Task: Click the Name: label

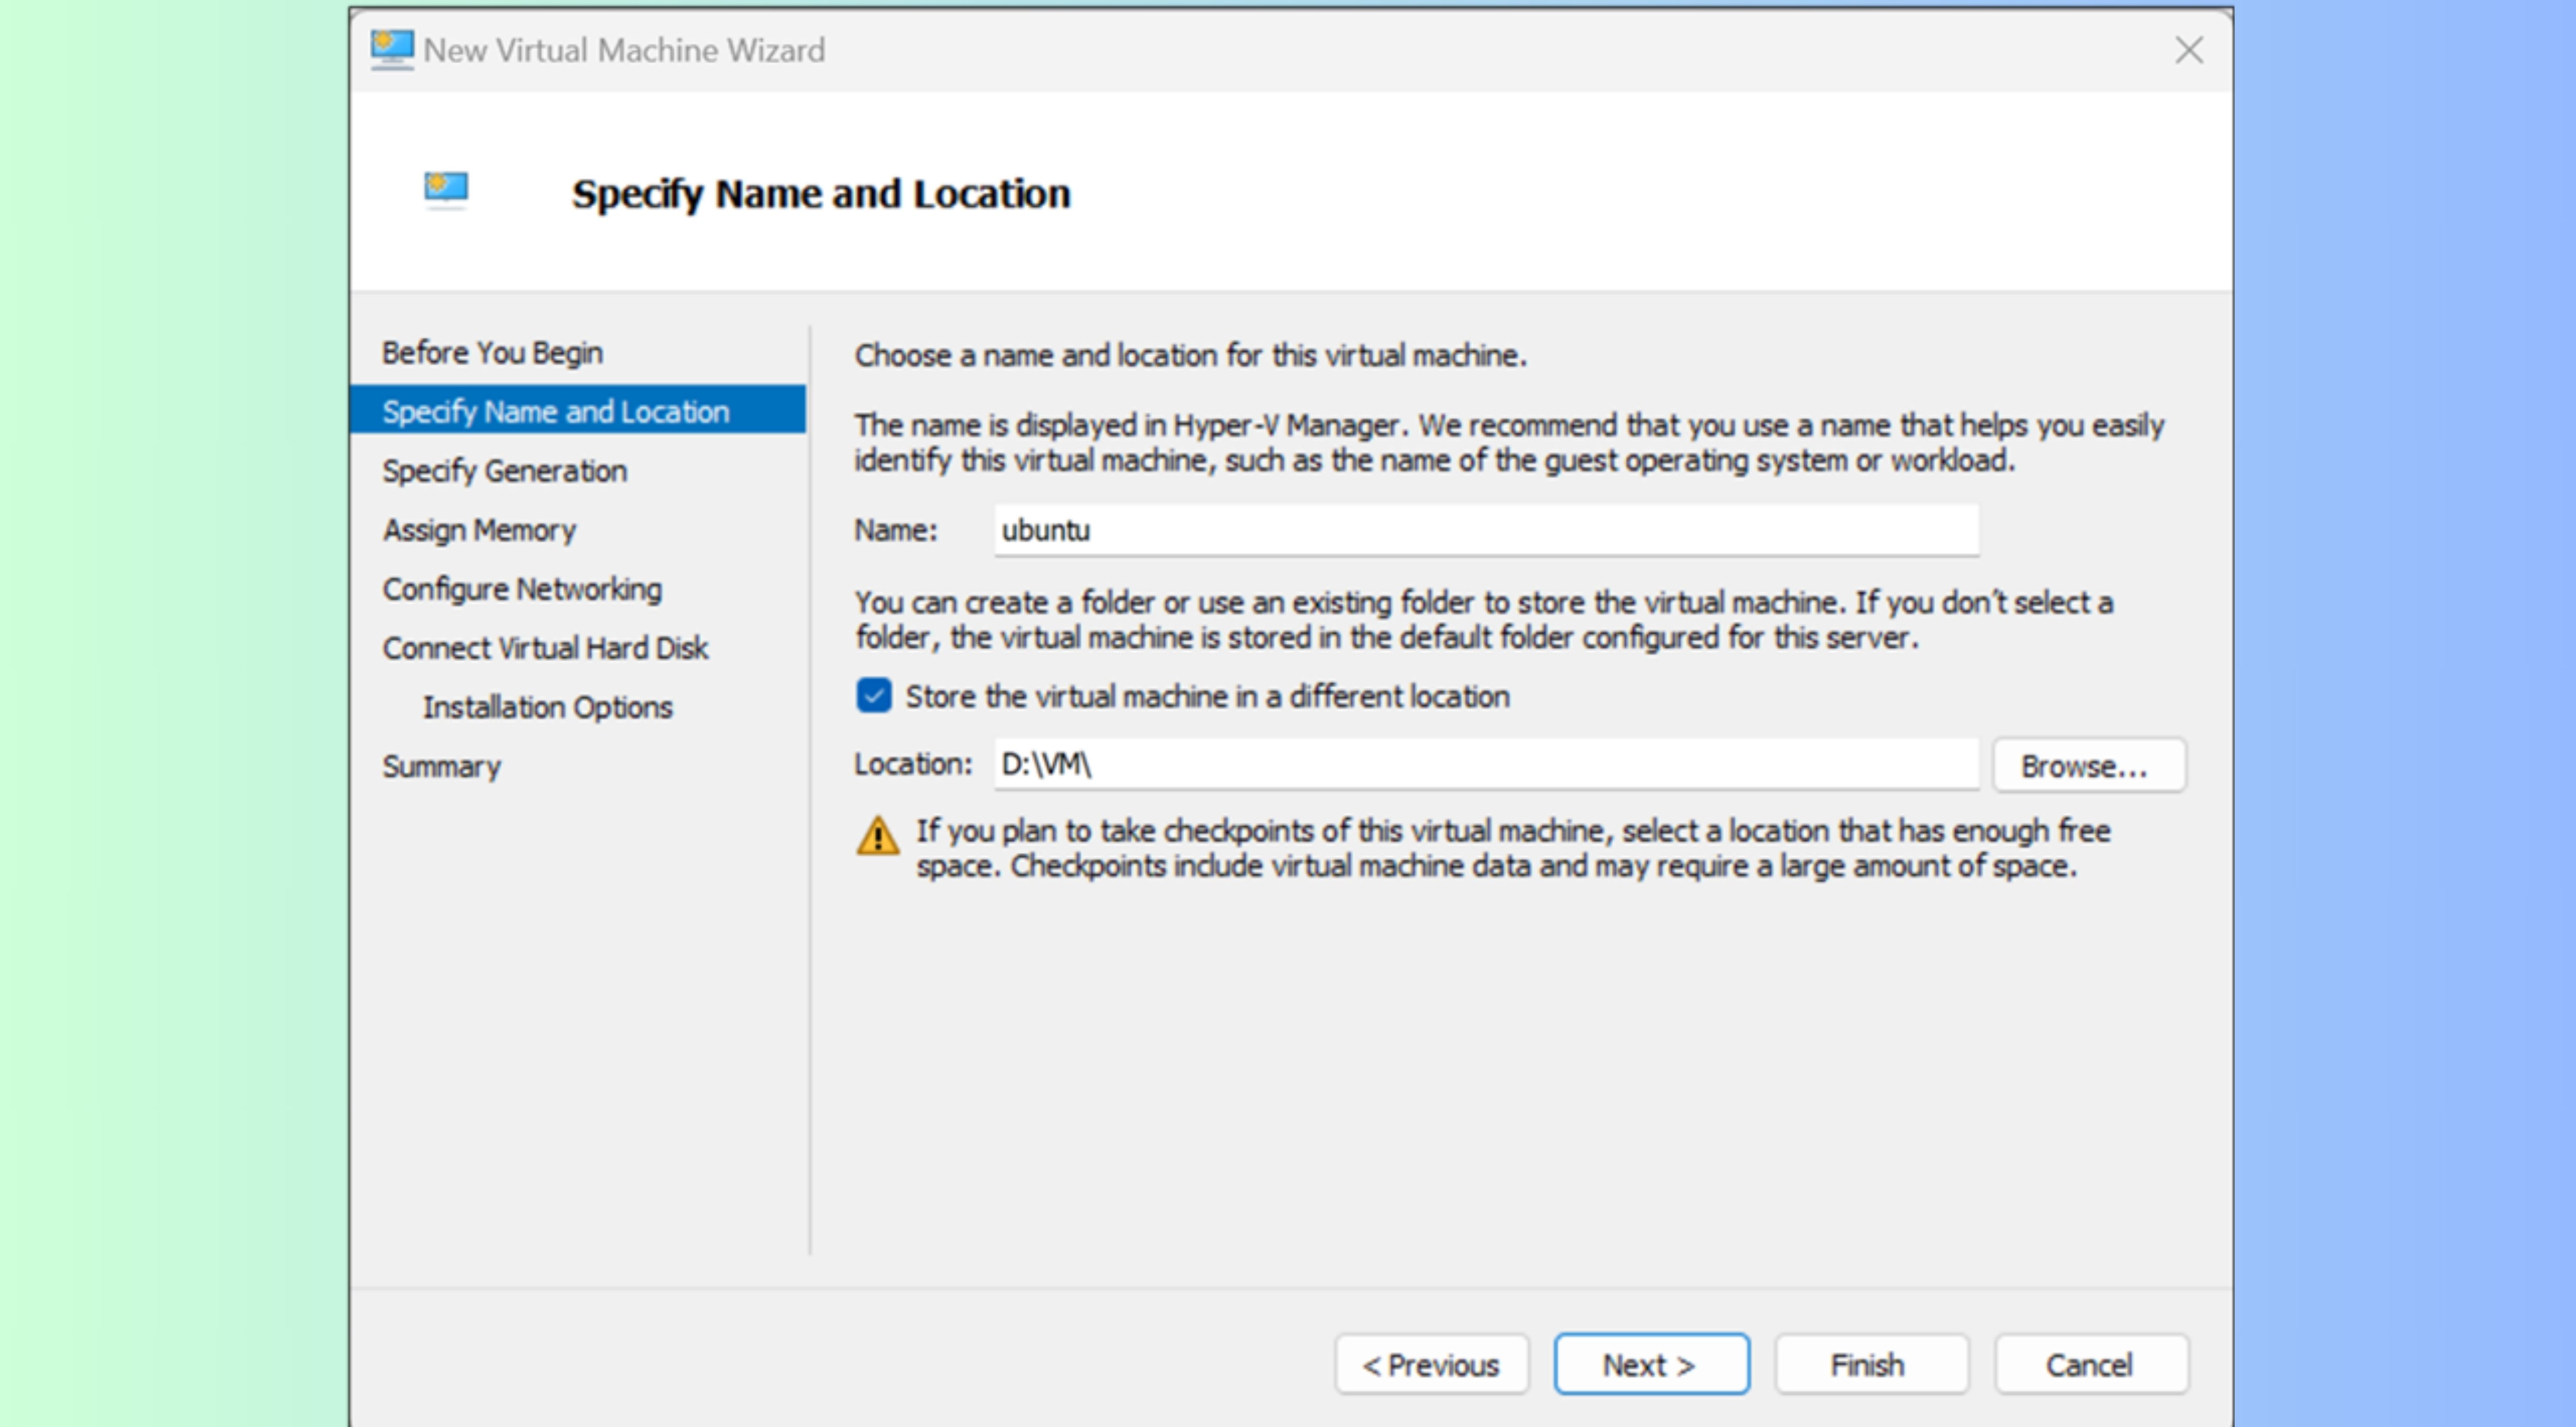Action: tap(896, 529)
